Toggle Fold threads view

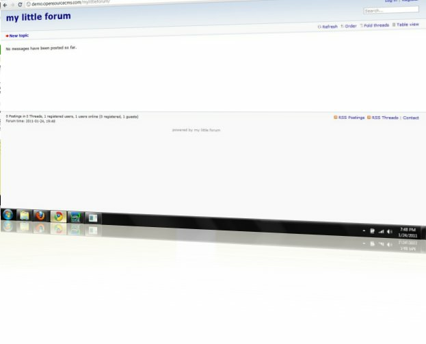375,25
